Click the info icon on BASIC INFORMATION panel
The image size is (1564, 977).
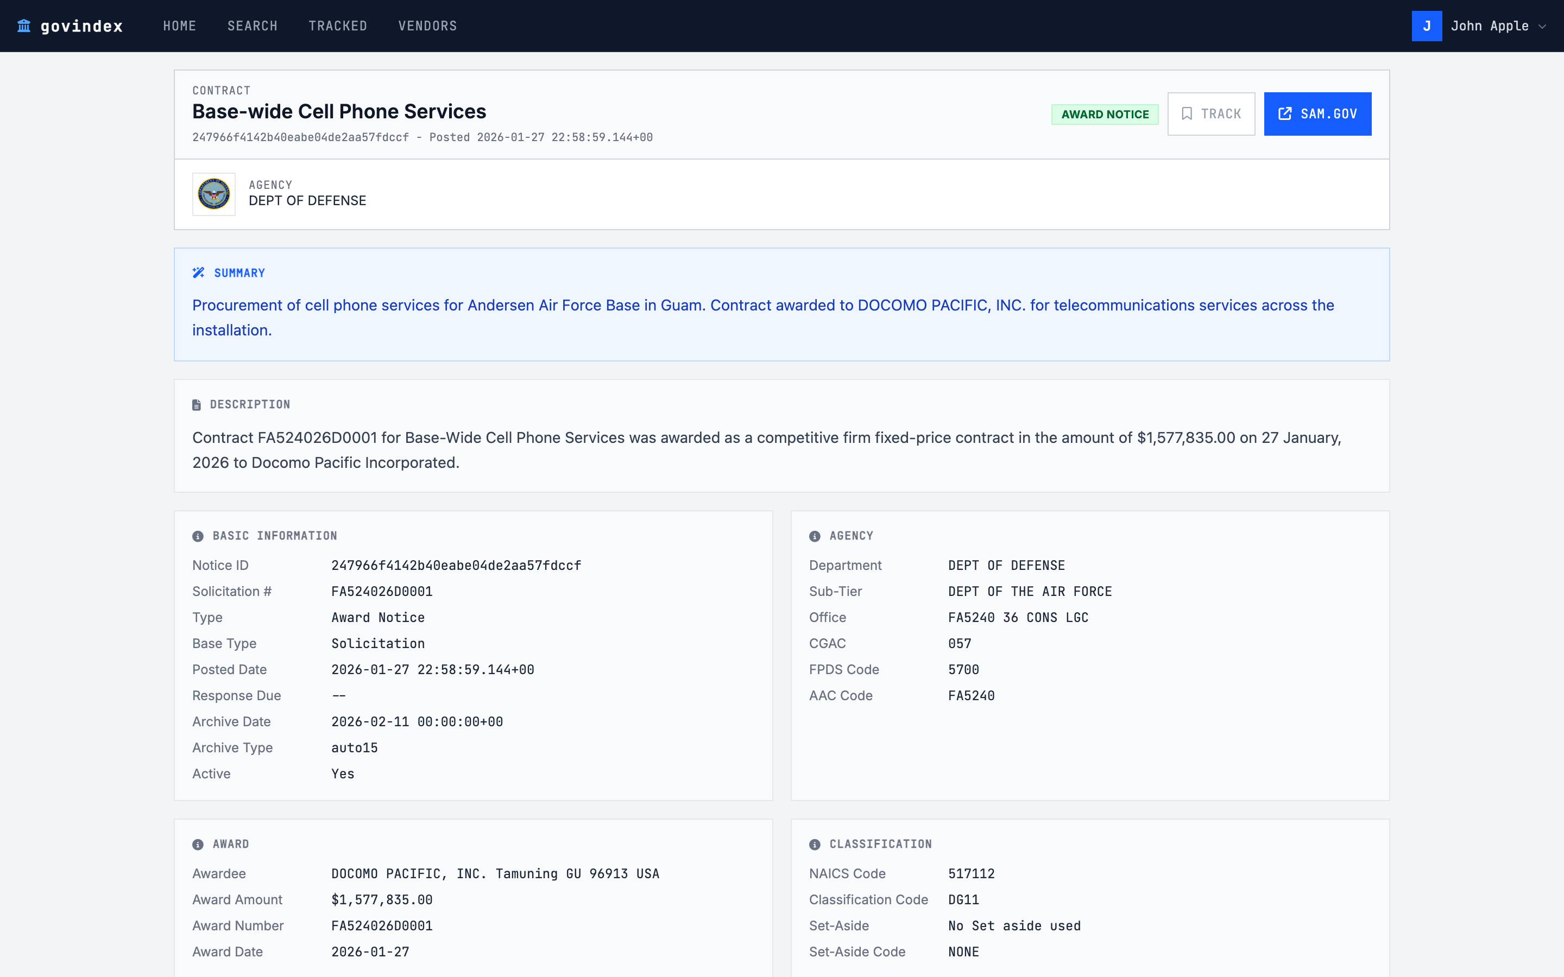[x=197, y=535]
